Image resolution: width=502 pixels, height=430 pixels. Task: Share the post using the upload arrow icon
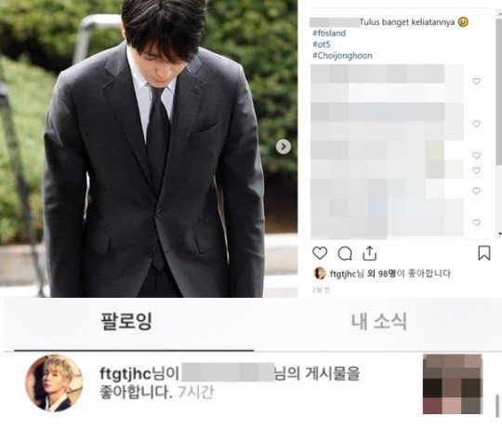369,253
